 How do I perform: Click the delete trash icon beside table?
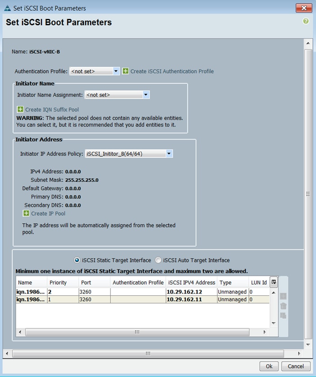pyautogui.click(x=284, y=306)
